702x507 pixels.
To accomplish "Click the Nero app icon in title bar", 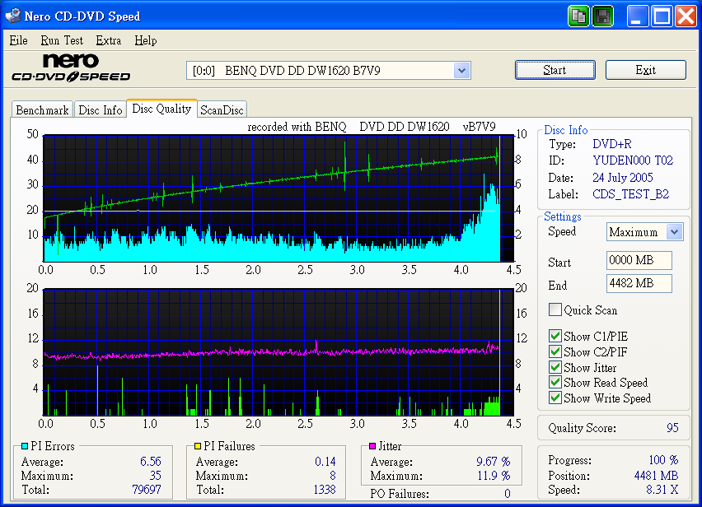I will tap(13, 16).
